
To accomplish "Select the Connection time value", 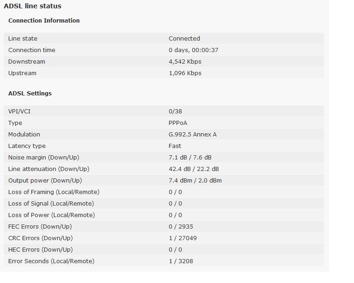I will [x=194, y=50].
